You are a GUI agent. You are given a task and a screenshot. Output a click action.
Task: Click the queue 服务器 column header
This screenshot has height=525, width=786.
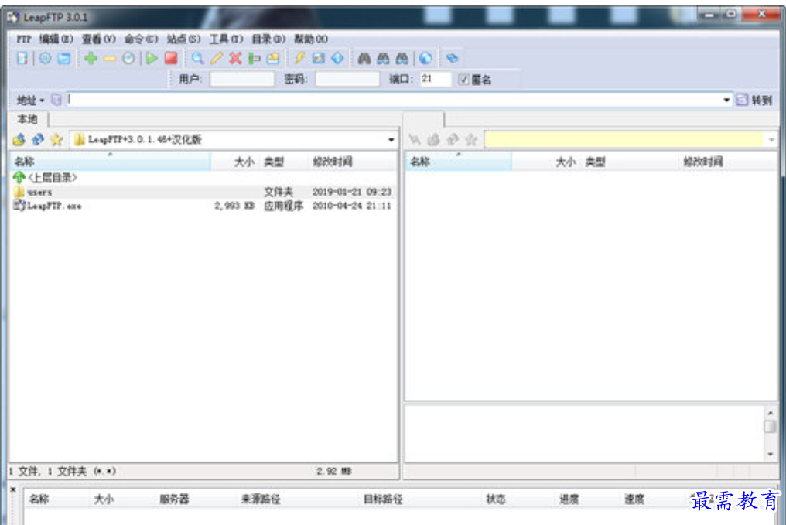[x=174, y=499]
